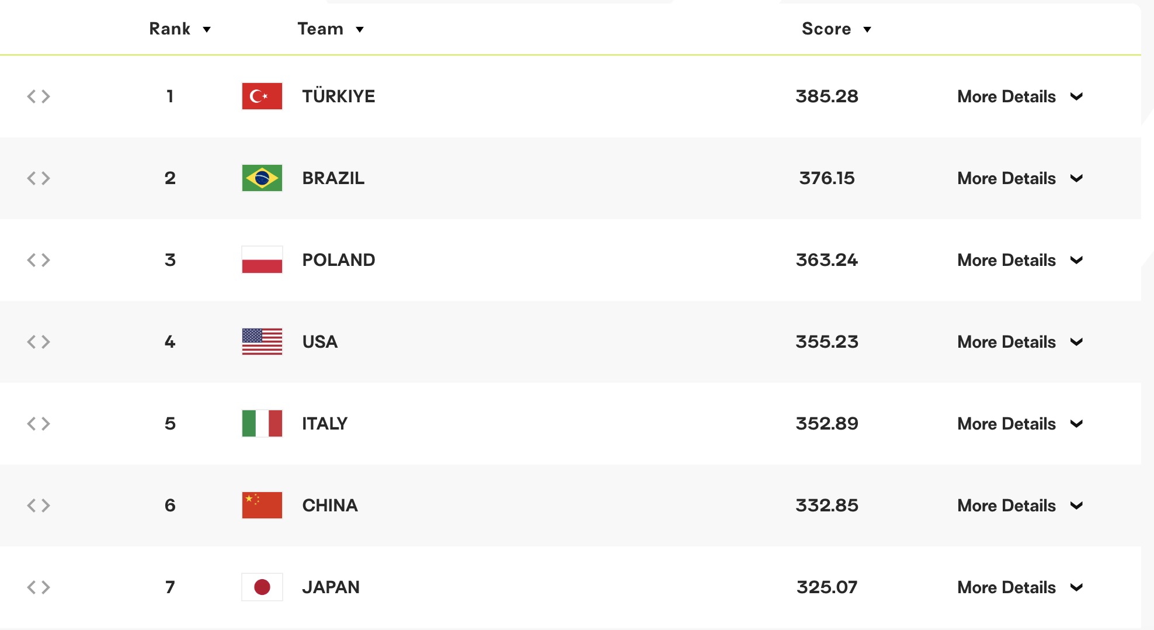
Task: Click the Türkiye flag icon
Action: (x=262, y=96)
